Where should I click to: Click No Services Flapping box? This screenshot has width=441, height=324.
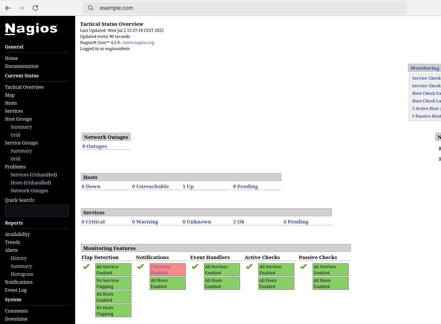pyautogui.click(x=113, y=283)
